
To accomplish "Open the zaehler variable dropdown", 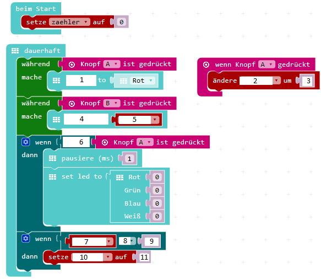I will (x=69, y=22).
